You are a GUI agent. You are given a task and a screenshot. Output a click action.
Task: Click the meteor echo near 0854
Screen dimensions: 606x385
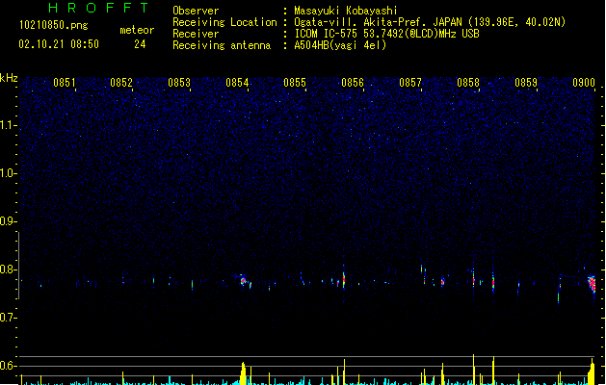(x=245, y=281)
